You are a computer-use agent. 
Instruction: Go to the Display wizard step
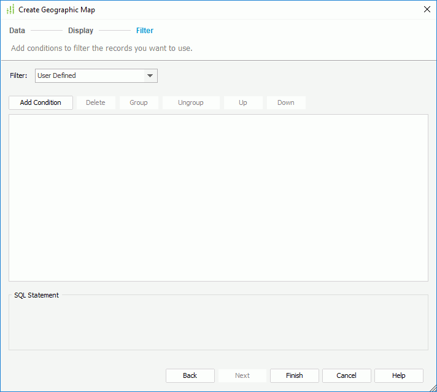(80, 31)
